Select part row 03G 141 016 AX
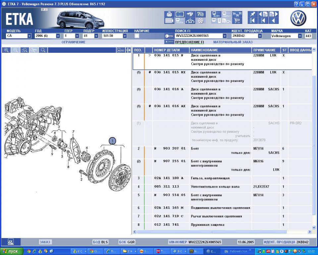The height and width of the screenshot is (255, 318). pyautogui.click(x=222, y=112)
